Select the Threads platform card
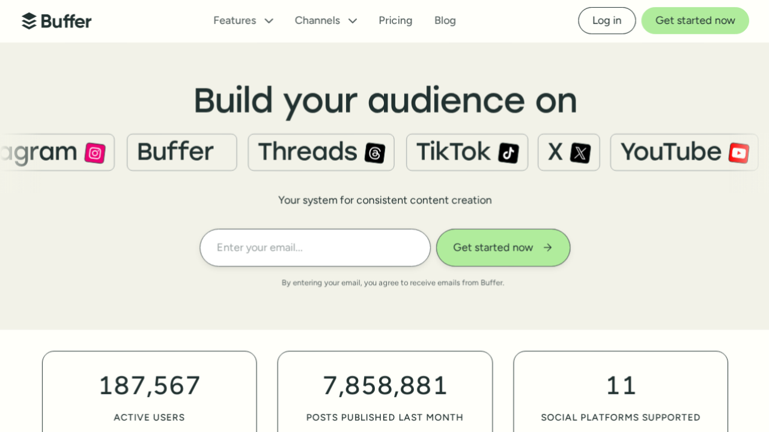 pyautogui.click(x=321, y=152)
